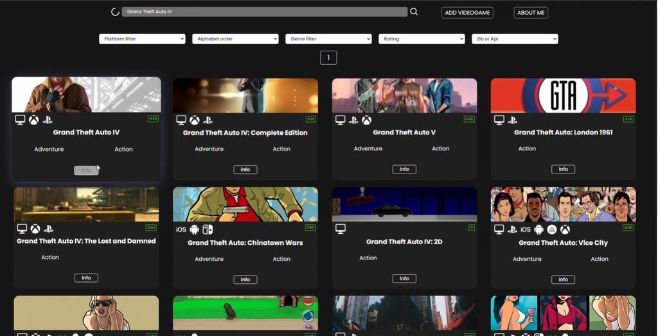Click Nintendo Switch icon on Chinatown Wars card
Viewport: 658px width, 336px height.
(208, 229)
